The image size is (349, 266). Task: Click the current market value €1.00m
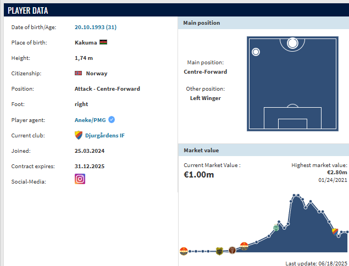(x=198, y=175)
